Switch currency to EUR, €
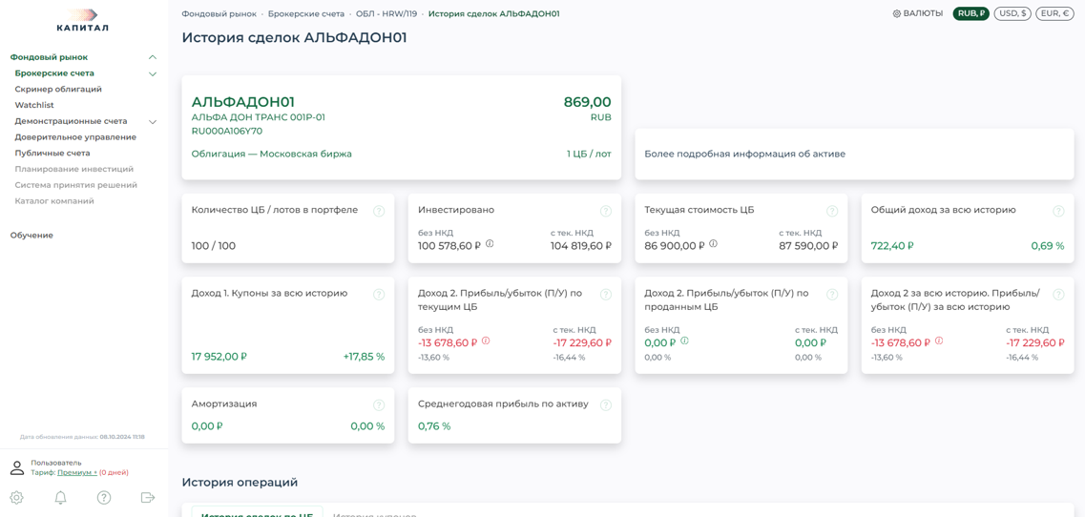The height and width of the screenshot is (517, 1085). point(1054,14)
